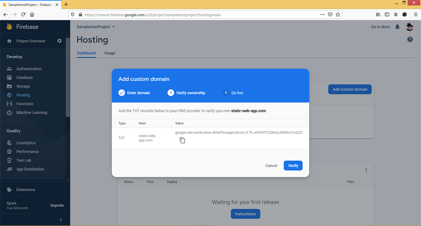The height and width of the screenshot is (226, 421).
Task: Toggle the browser sidebar icon
Action: point(387,14)
